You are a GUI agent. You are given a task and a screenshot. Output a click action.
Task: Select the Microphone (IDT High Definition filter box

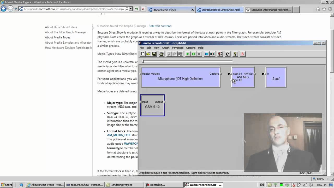tap(180, 77)
